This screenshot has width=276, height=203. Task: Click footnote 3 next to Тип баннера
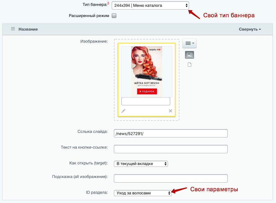click(108, 3)
